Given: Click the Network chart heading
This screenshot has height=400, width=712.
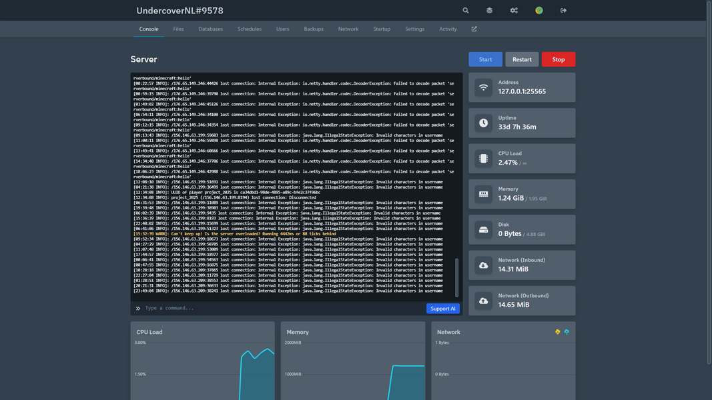Looking at the screenshot, I should [x=448, y=332].
